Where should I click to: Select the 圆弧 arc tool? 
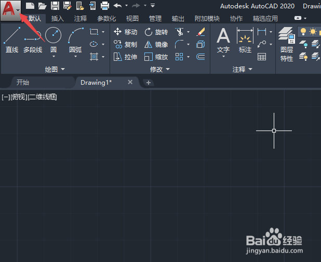(75, 39)
